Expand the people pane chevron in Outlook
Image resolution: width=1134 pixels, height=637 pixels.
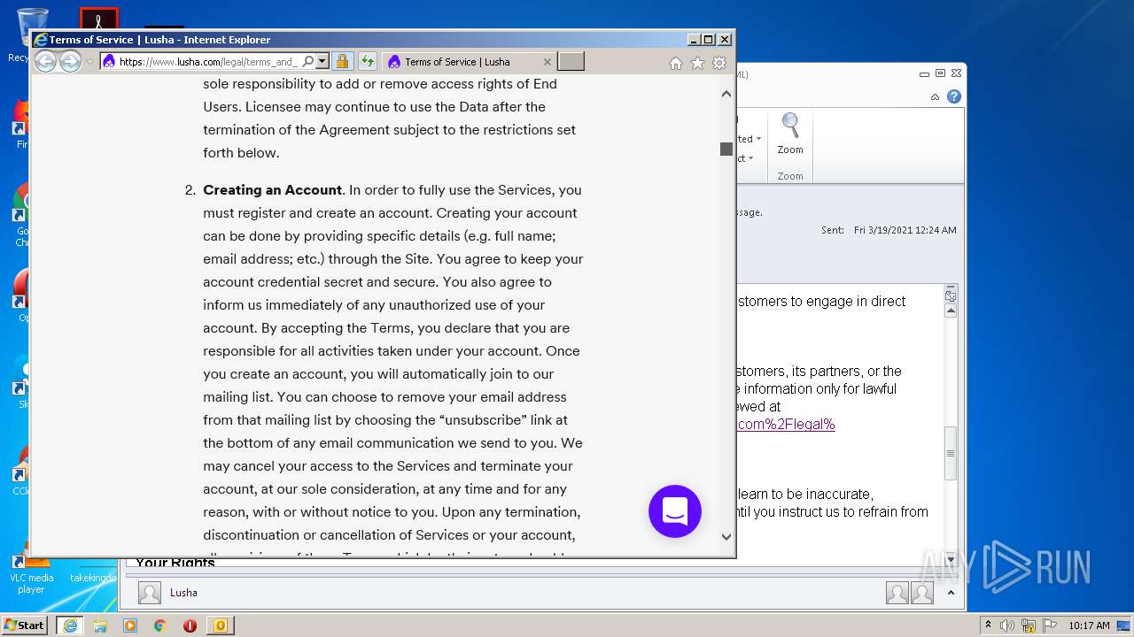coord(951,593)
